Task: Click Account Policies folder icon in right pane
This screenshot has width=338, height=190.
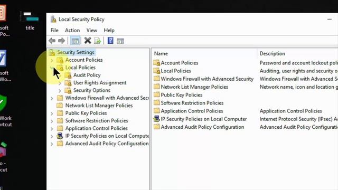Action: [x=157, y=63]
